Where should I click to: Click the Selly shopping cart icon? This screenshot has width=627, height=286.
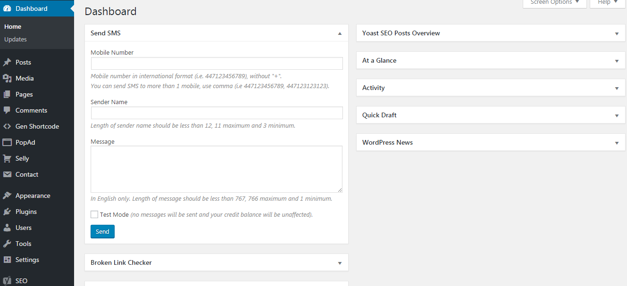pyautogui.click(x=7, y=158)
